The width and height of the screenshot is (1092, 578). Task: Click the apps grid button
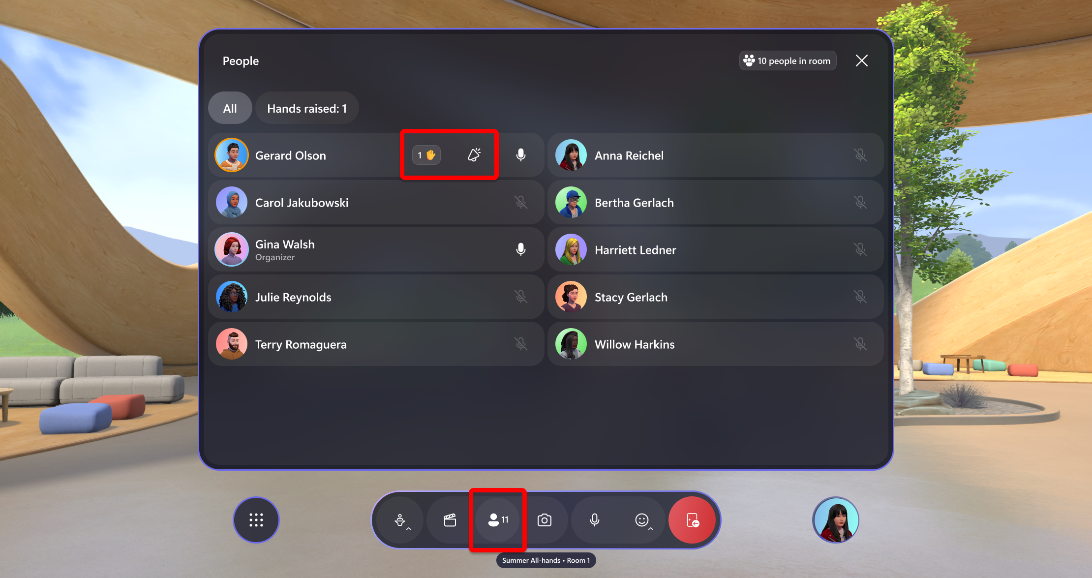click(x=257, y=520)
